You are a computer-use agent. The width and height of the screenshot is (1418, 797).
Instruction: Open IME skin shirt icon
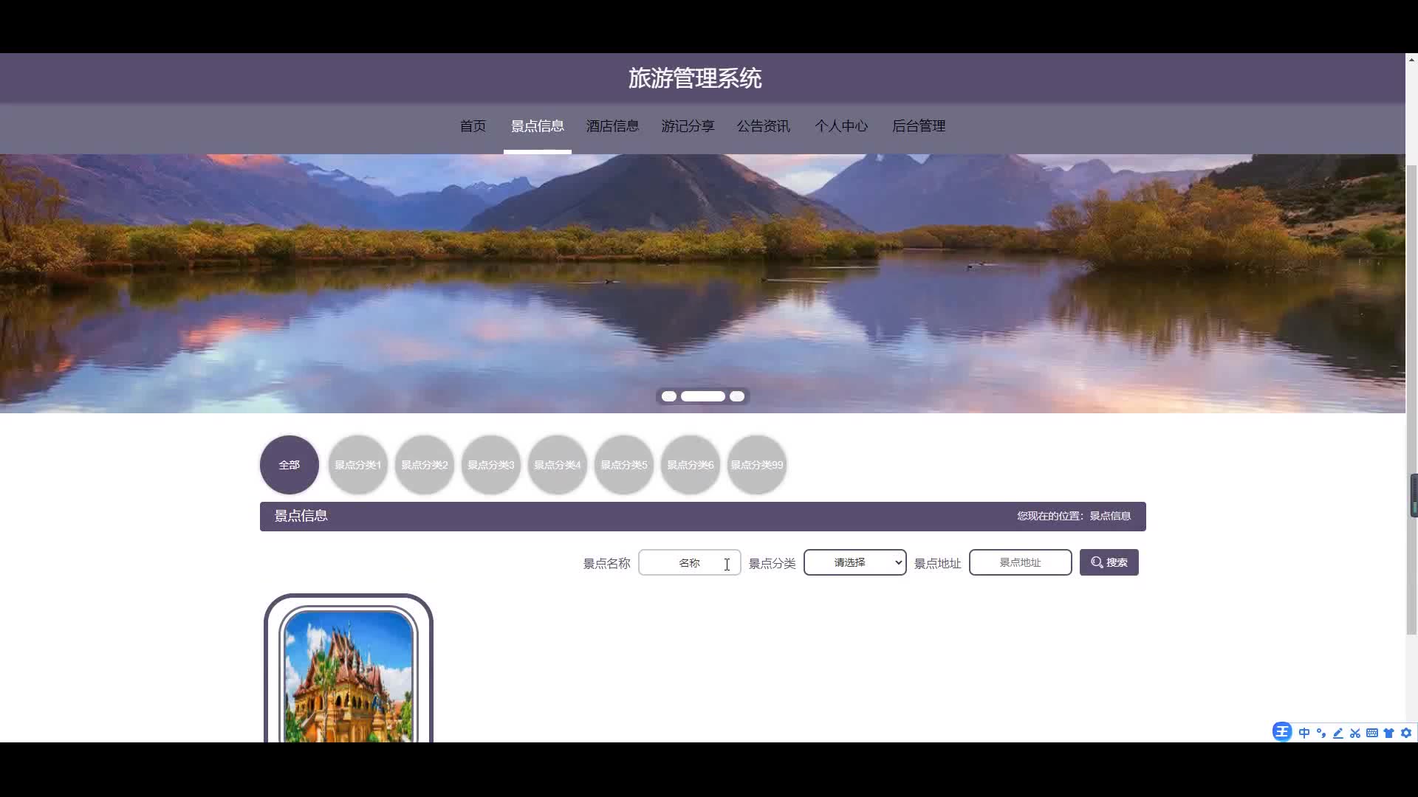click(1389, 733)
